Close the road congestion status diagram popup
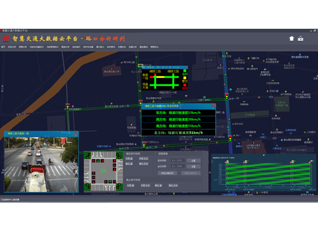 pyautogui.click(x=186, y=67)
